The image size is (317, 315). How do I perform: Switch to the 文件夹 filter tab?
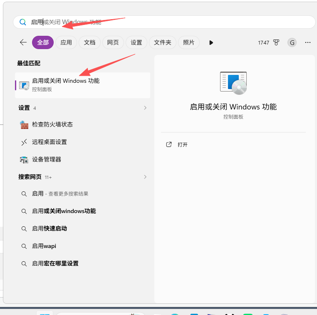[162, 42]
